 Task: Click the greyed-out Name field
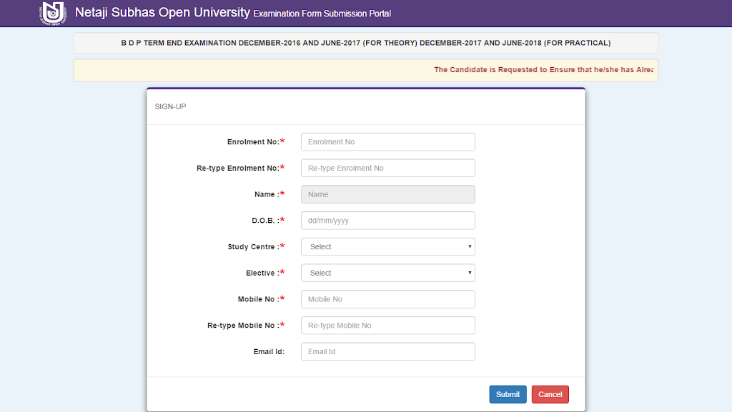tap(388, 194)
